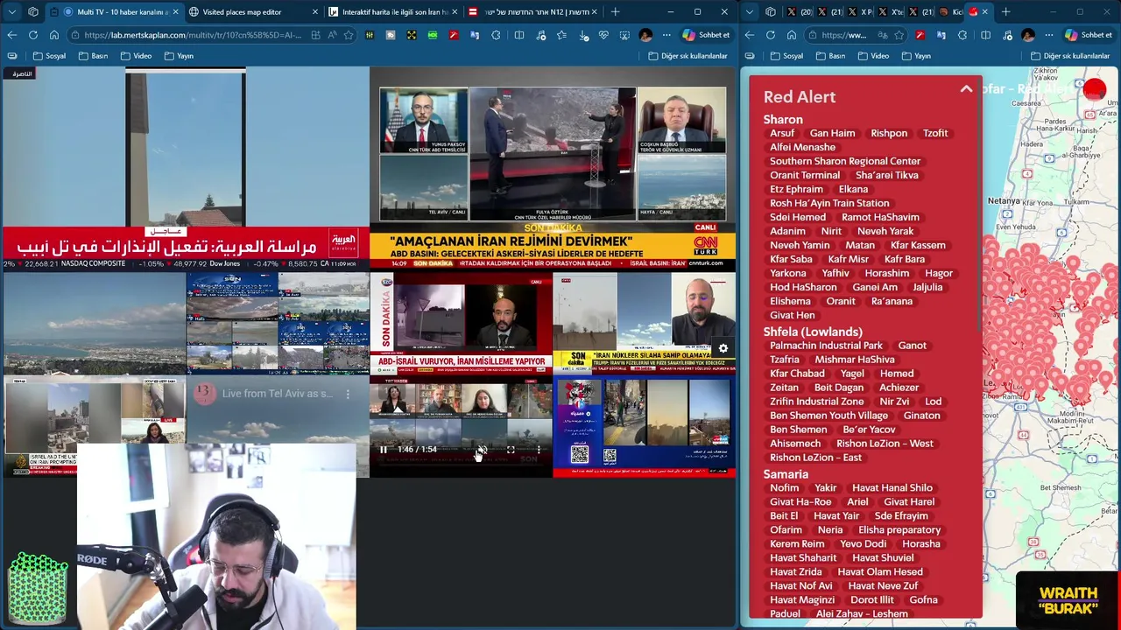Collapse the Red Alert panel
Viewport: 1121px width, 630px height.
point(966,89)
